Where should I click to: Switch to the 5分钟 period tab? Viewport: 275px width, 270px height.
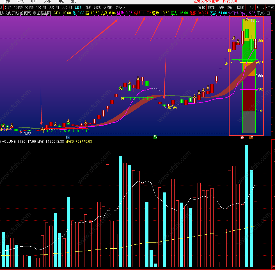[x=29, y=7]
